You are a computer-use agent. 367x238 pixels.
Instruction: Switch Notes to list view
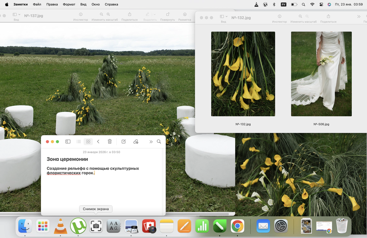pyautogui.click(x=79, y=141)
